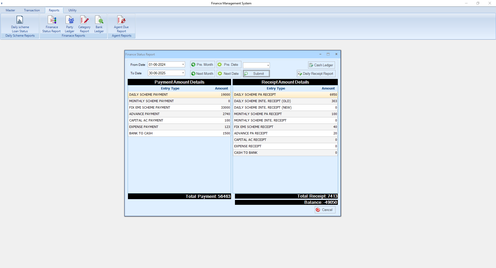Open the Daily Receipt Report
496x268 pixels.
tap(316, 74)
